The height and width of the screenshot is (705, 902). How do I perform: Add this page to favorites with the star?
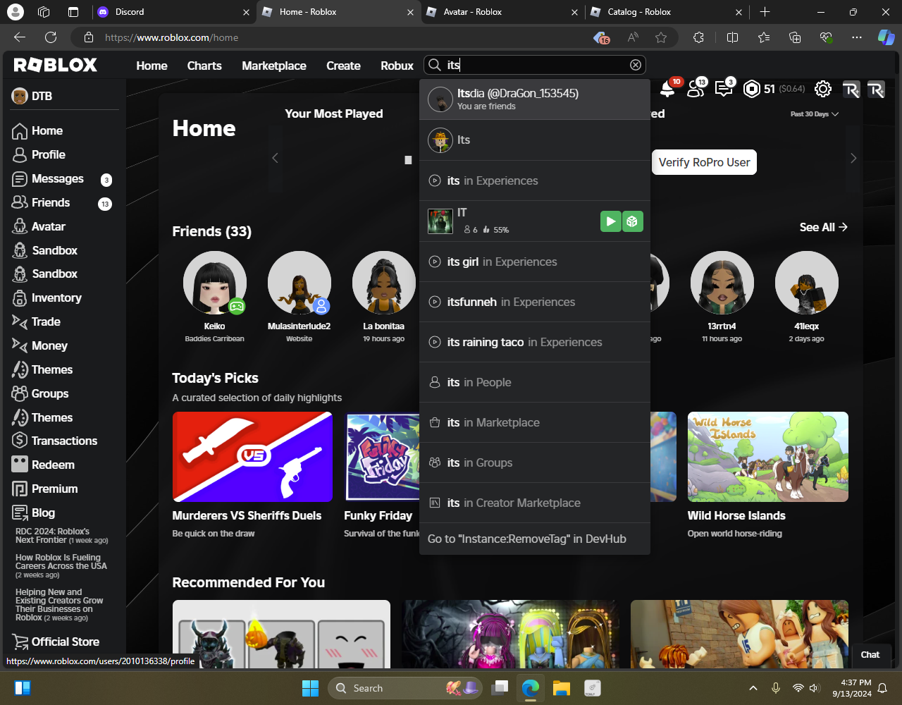tap(661, 37)
